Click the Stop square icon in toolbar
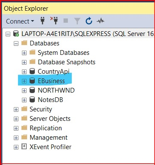This screenshot has height=165, width=155. point(66,21)
